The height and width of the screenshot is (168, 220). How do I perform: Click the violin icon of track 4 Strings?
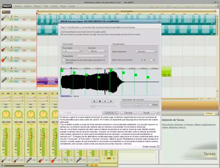4,49
